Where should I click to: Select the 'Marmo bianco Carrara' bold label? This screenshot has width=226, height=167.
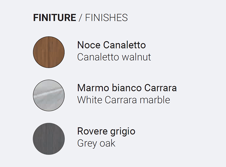[127, 88]
